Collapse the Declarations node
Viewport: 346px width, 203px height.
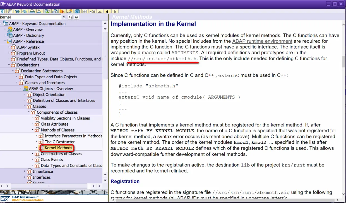[9, 65]
